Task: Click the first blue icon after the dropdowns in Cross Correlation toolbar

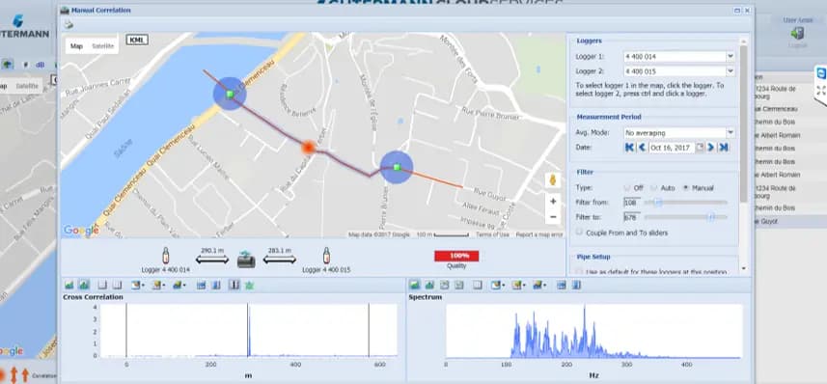Action: [201, 285]
